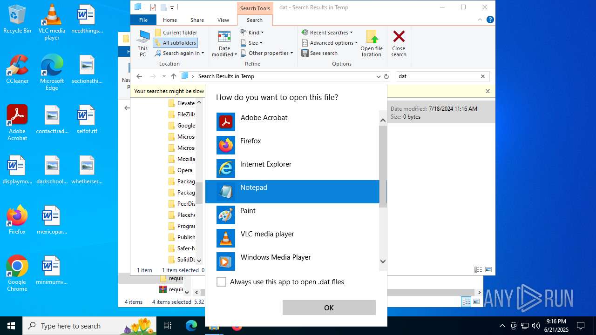Open Edge from the taskbar
Screen dimensions: 596x335
click(191, 326)
